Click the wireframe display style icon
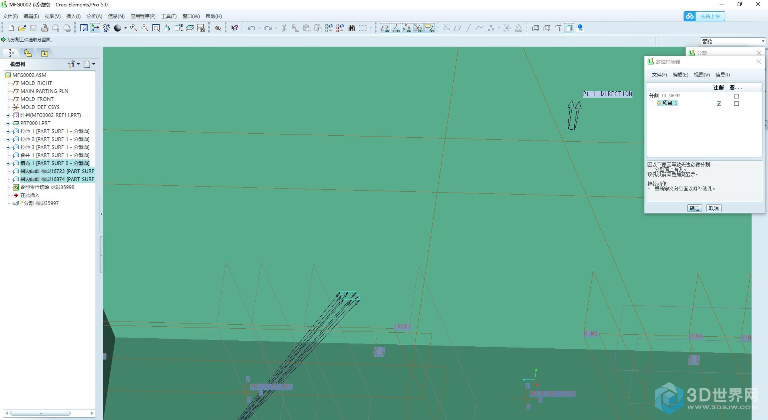 click(x=536, y=28)
